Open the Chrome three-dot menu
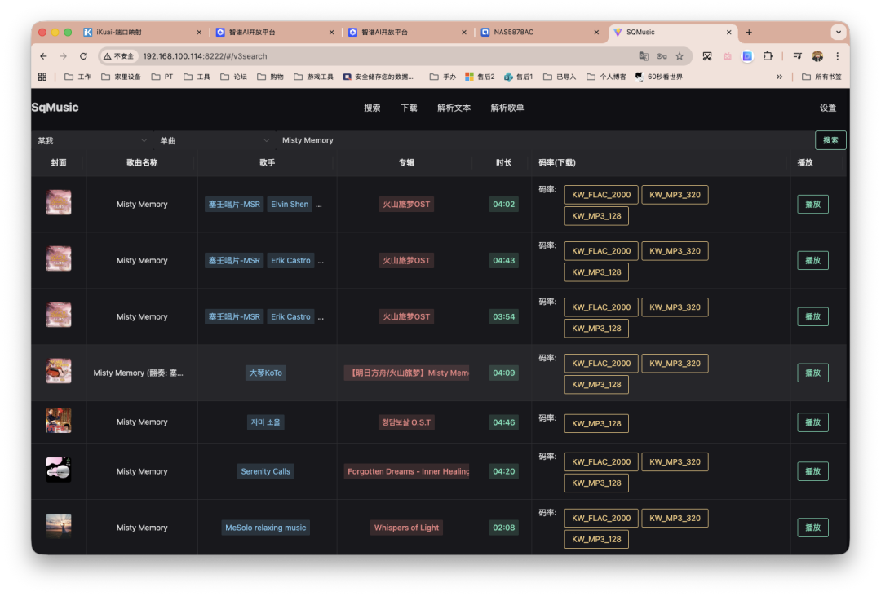The image size is (881, 596). tap(838, 55)
